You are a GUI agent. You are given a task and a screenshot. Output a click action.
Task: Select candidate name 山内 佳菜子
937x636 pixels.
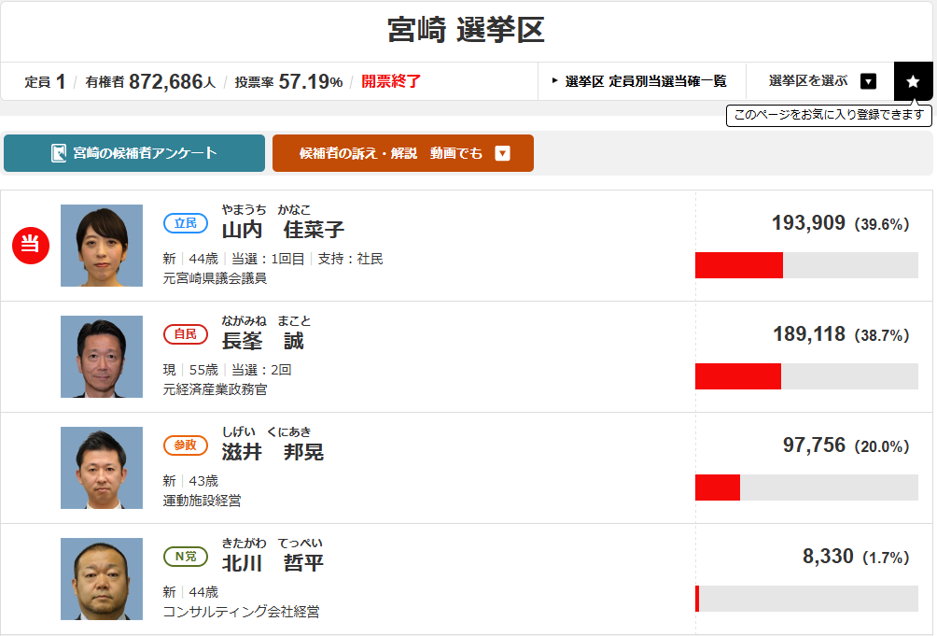tap(283, 230)
